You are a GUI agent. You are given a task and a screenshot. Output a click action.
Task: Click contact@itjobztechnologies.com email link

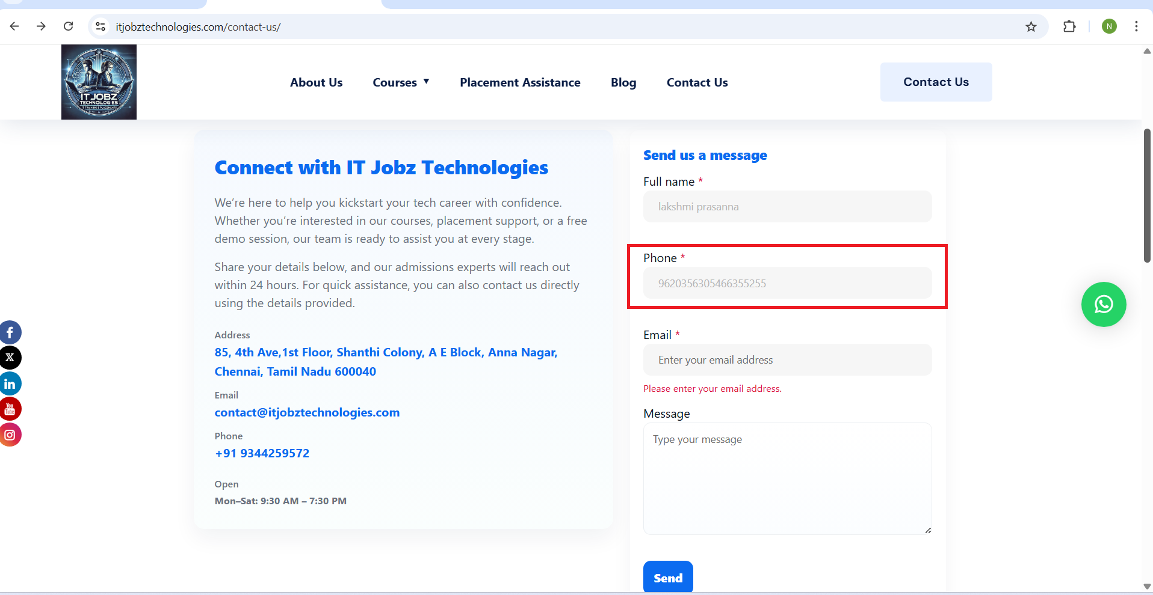point(307,412)
